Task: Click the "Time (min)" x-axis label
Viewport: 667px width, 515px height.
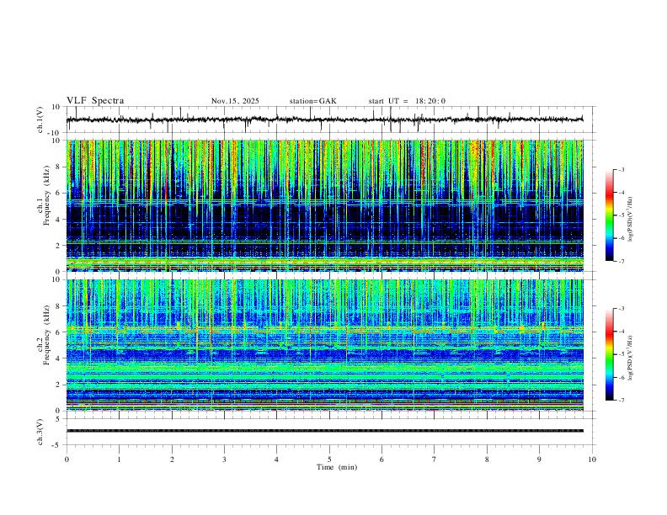Action: [337, 467]
